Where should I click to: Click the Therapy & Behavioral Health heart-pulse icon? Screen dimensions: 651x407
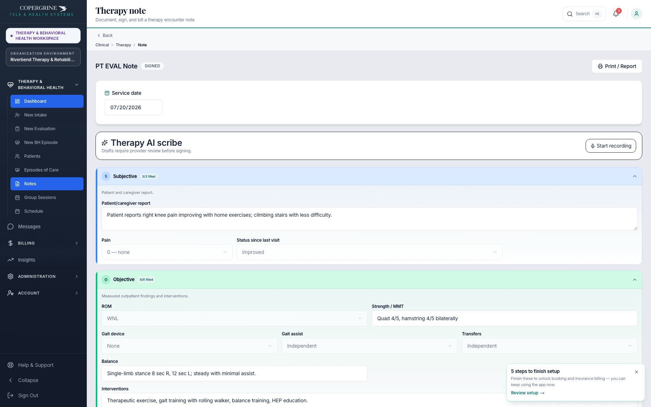(10, 85)
